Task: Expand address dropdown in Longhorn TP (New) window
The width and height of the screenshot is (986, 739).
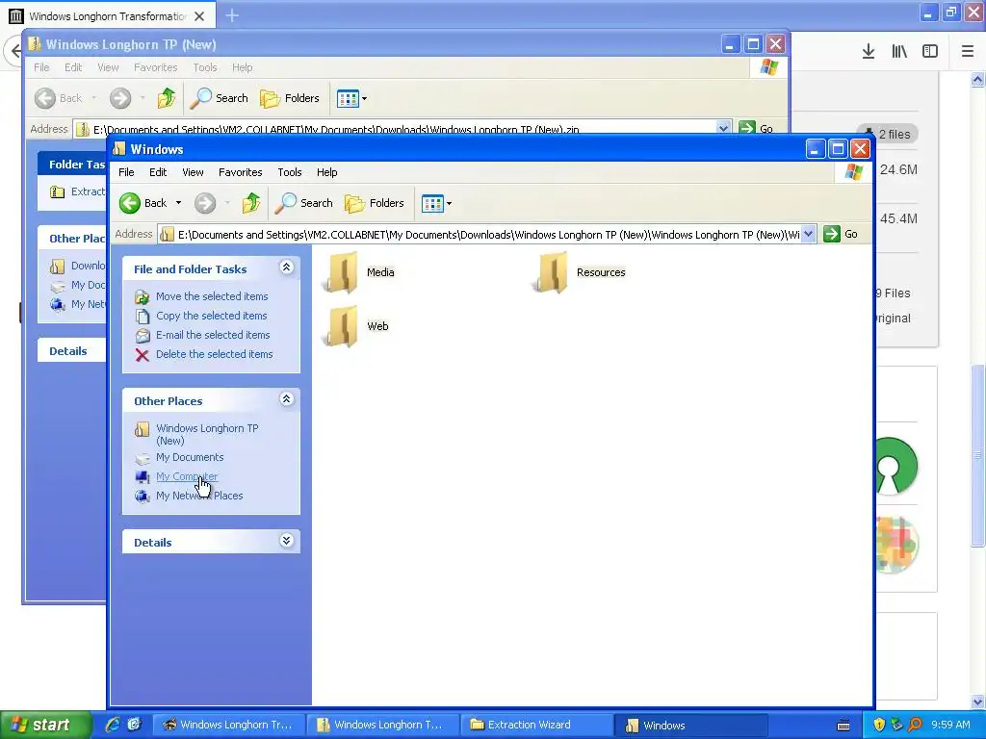Action: (x=724, y=128)
